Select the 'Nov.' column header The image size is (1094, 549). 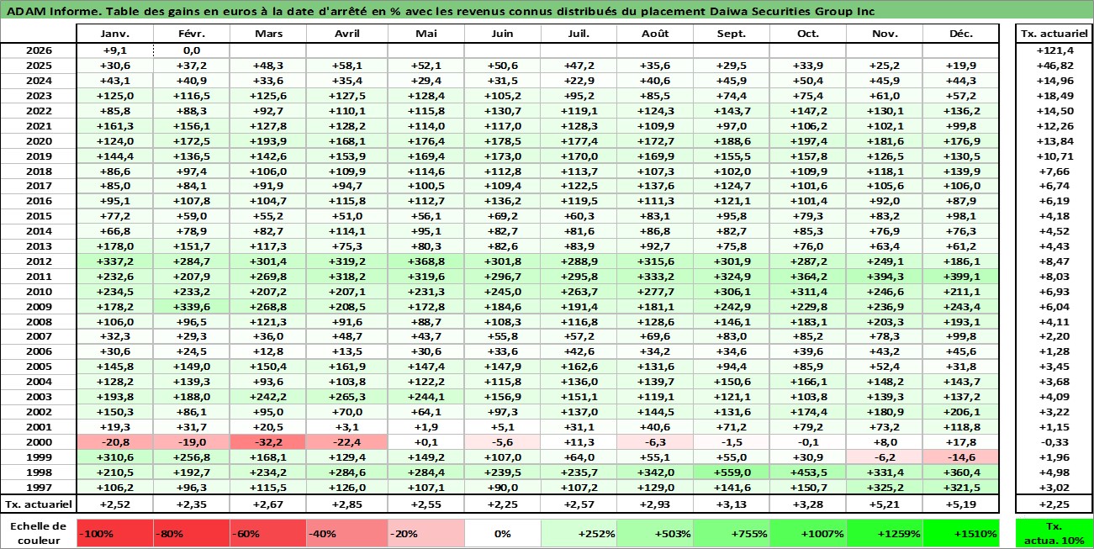click(x=885, y=34)
